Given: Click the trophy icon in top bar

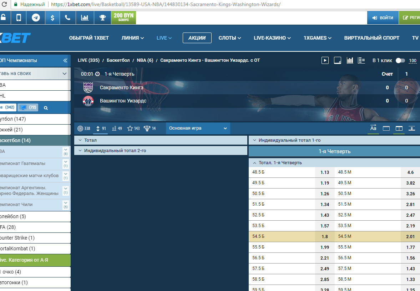Looking at the screenshot, I should (102, 18).
